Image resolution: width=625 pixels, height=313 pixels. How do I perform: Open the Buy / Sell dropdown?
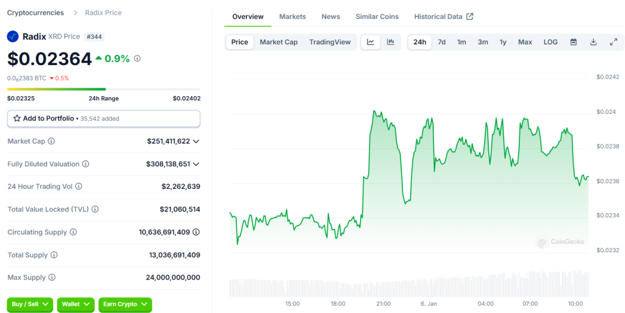click(x=30, y=304)
